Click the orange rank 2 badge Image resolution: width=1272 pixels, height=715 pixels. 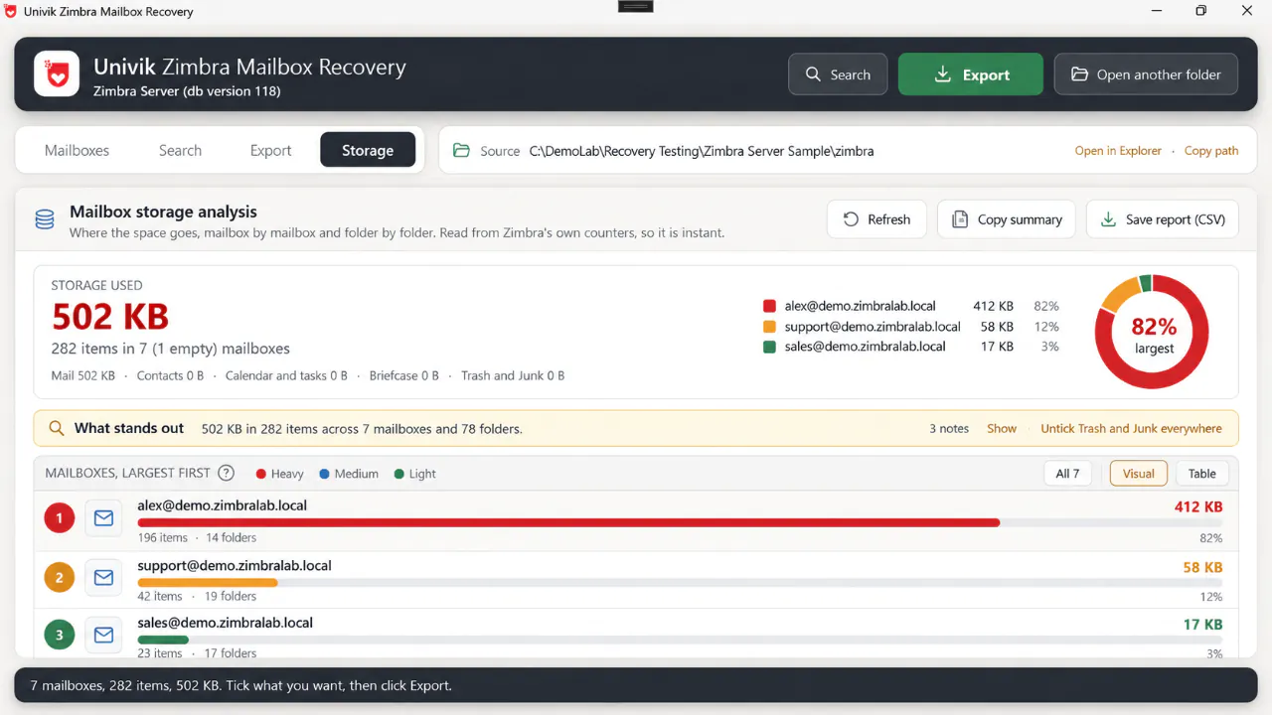60,578
